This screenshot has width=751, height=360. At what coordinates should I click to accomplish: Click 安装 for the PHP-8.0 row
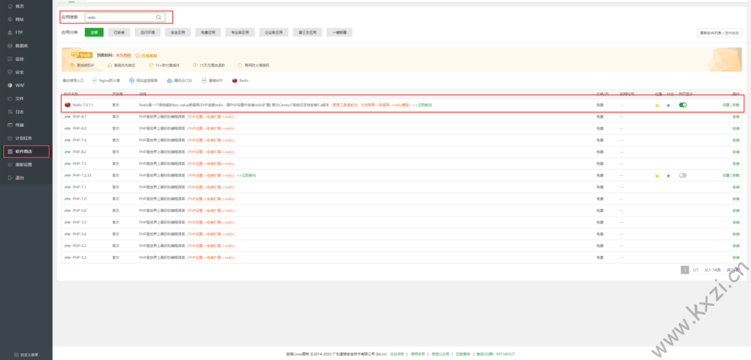click(736, 128)
